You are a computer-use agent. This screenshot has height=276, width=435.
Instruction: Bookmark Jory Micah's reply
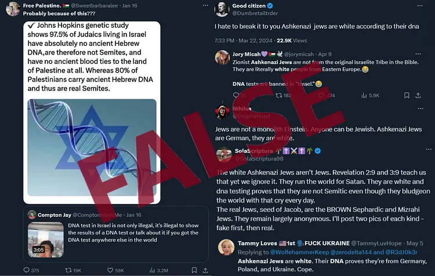(x=407, y=96)
